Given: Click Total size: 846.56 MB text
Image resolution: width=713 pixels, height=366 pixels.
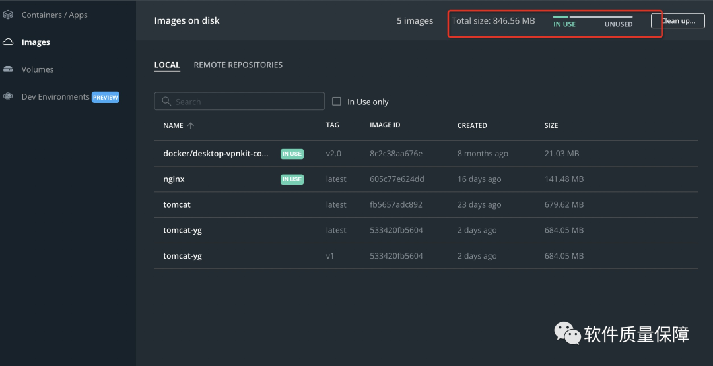Looking at the screenshot, I should tap(493, 21).
